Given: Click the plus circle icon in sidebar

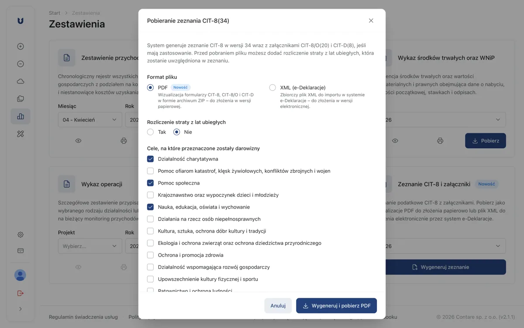Looking at the screenshot, I should pos(21,47).
